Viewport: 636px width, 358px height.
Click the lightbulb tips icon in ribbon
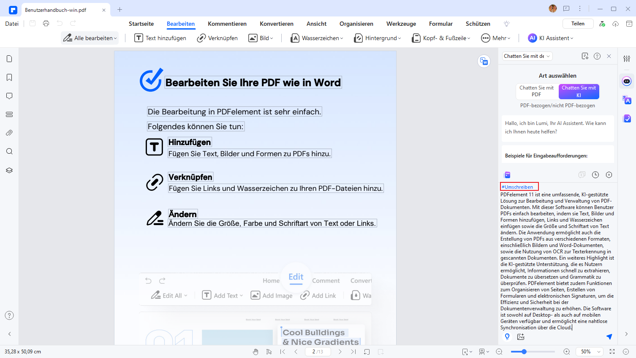coord(507,24)
